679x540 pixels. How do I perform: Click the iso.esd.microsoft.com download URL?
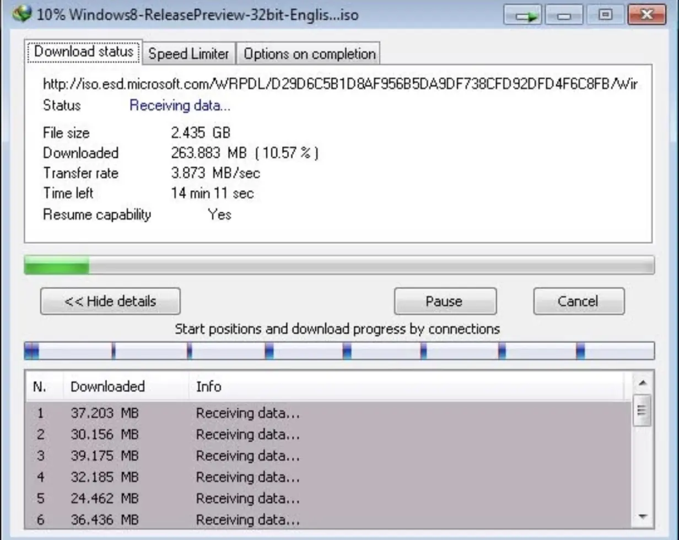click(x=341, y=84)
